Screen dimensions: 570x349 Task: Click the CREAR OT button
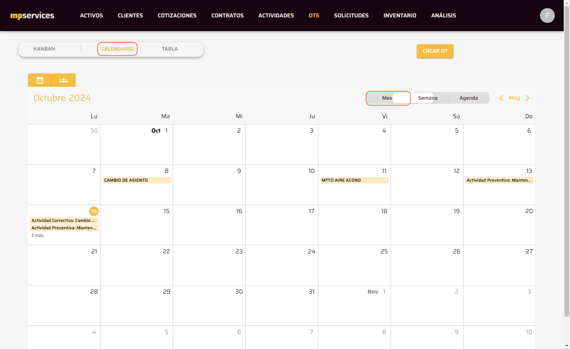click(435, 51)
